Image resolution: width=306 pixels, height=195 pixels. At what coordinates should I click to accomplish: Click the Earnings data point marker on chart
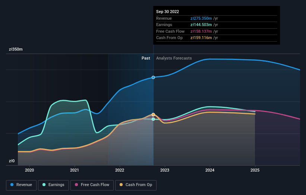coord(153,119)
